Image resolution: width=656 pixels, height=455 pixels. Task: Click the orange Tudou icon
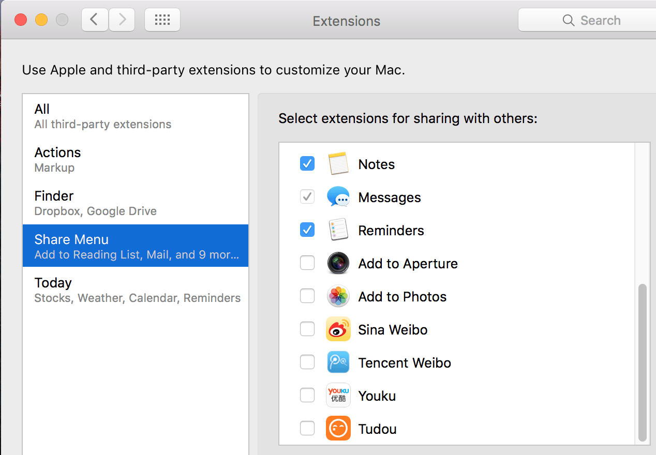338,429
